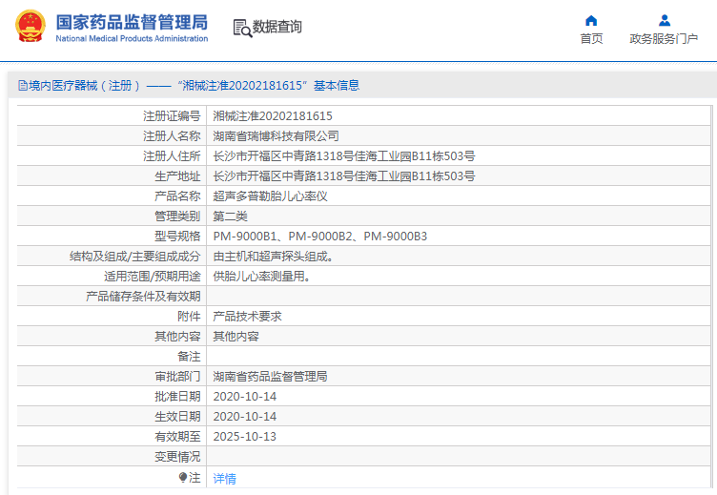The width and height of the screenshot is (717, 495).
Task: Select 由主机和超声探头组成。 text
Action: (274, 257)
